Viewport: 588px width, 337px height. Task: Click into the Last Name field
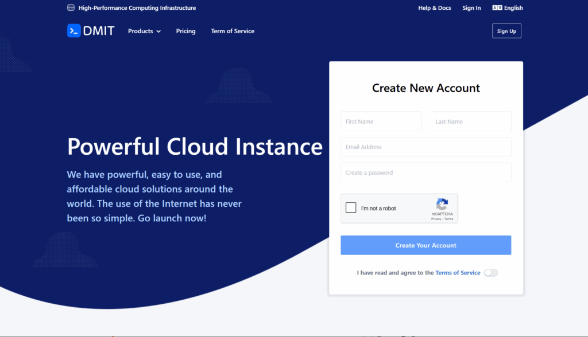click(x=470, y=122)
